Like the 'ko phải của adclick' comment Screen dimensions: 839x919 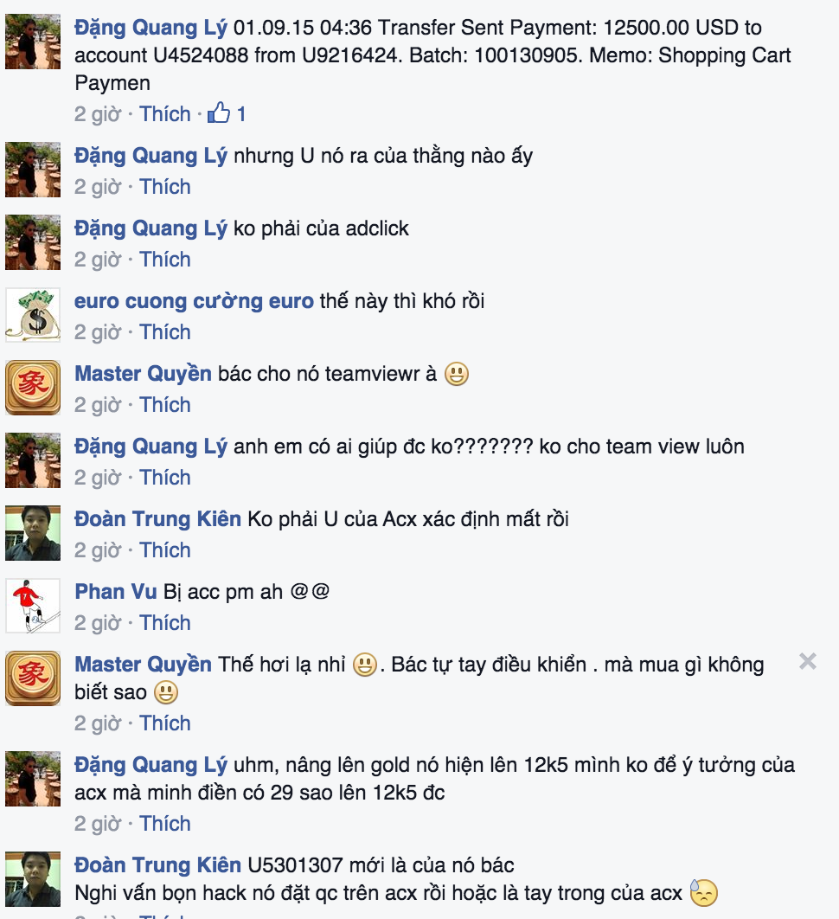[165, 259]
